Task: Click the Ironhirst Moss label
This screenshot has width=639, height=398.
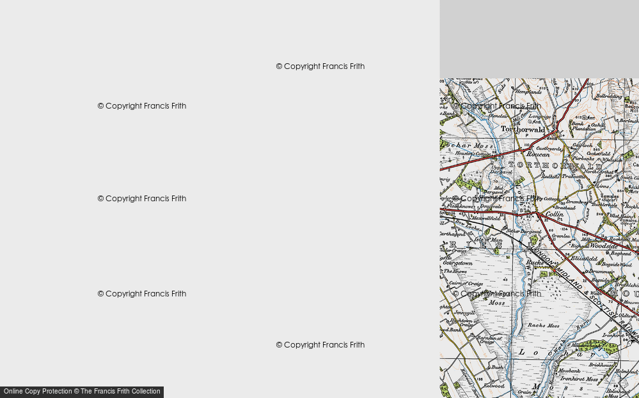Action: (x=579, y=379)
